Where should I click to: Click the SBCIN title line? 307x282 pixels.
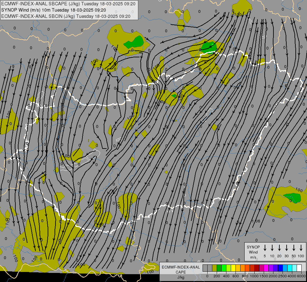click(66, 16)
